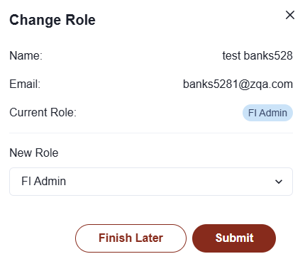Choose the Finish Later button
The width and height of the screenshot is (305, 271).
point(131,238)
